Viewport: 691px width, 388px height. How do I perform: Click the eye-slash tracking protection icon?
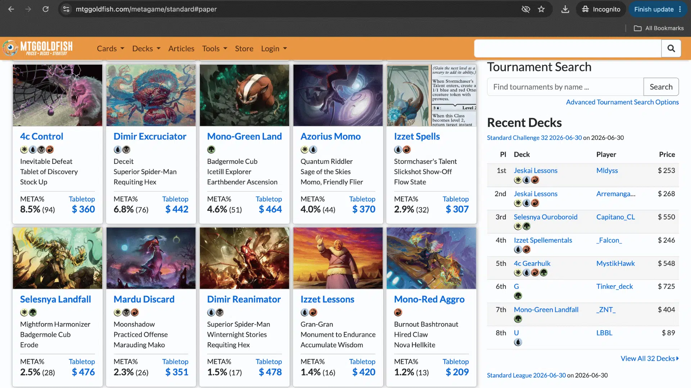tap(526, 9)
